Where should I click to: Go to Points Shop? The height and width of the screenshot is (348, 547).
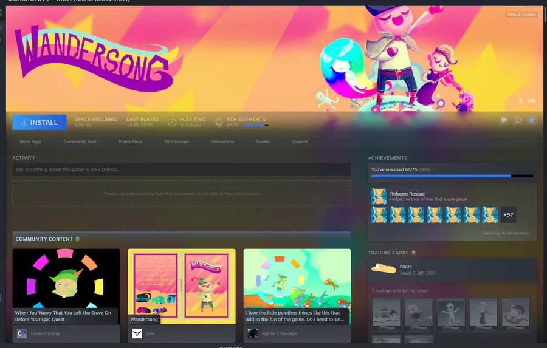point(130,142)
